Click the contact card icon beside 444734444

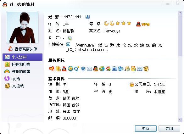tap(87, 17)
